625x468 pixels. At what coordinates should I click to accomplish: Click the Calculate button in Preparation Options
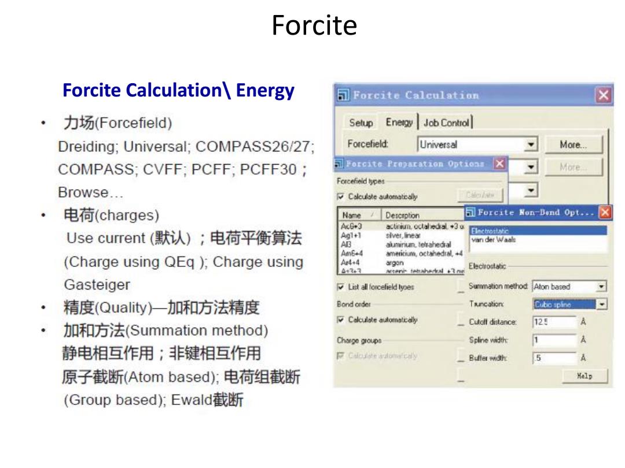pyautogui.click(x=480, y=195)
